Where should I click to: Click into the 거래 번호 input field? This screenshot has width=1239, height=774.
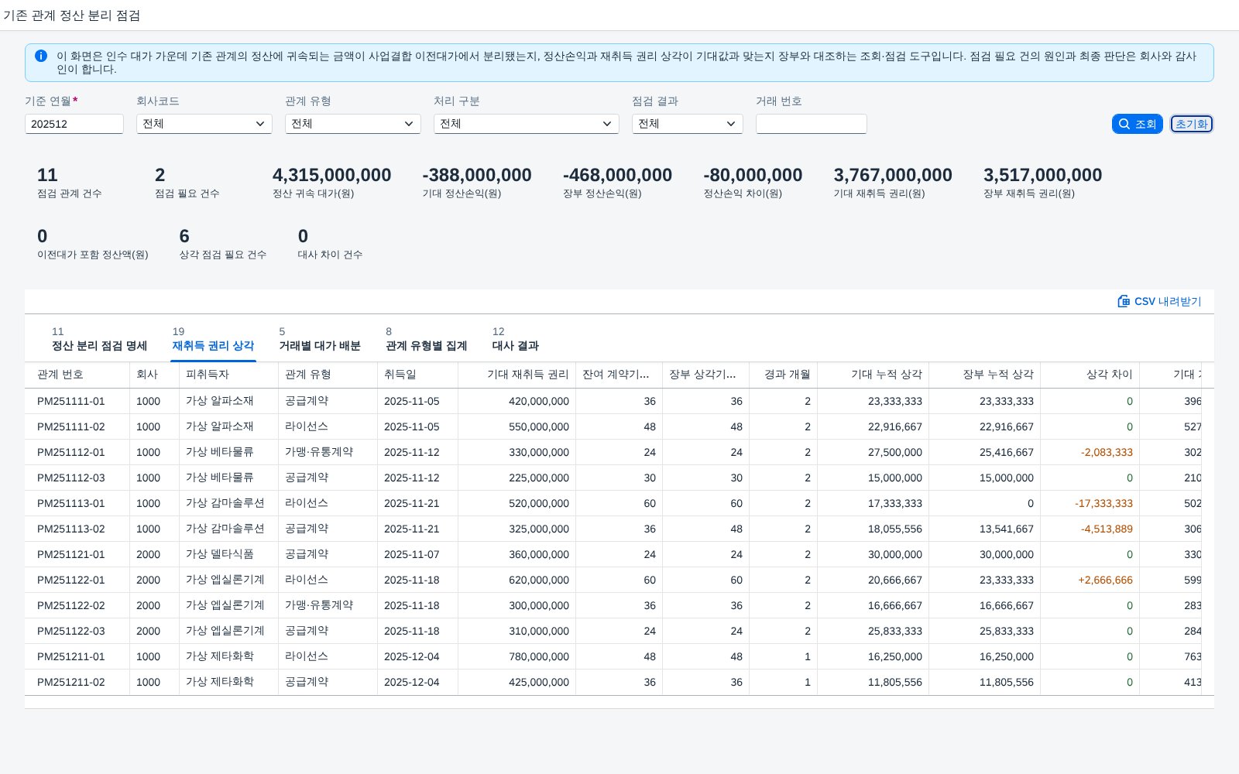pyautogui.click(x=812, y=124)
